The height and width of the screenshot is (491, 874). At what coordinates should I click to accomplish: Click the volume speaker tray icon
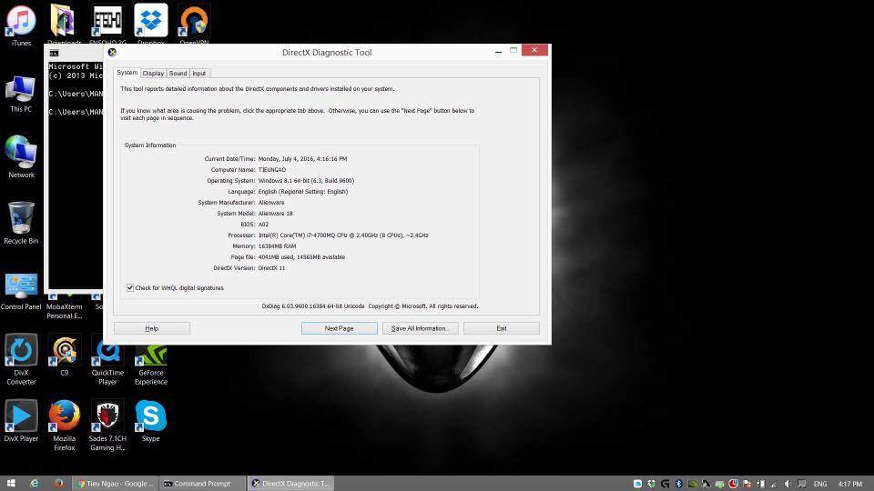[x=788, y=484]
